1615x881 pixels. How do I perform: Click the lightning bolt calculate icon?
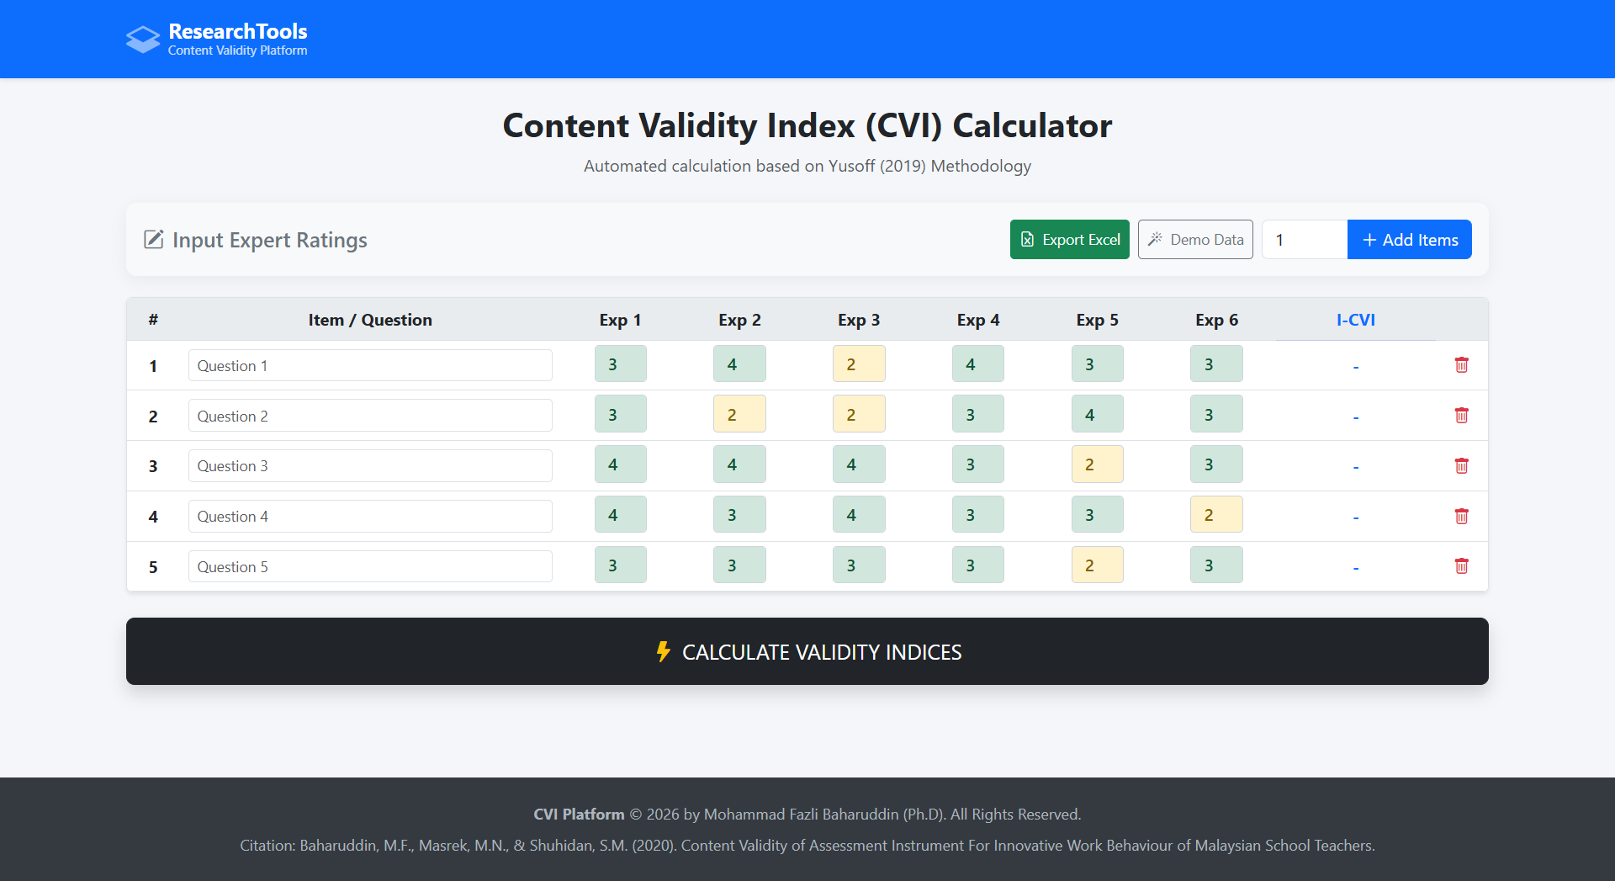click(664, 651)
